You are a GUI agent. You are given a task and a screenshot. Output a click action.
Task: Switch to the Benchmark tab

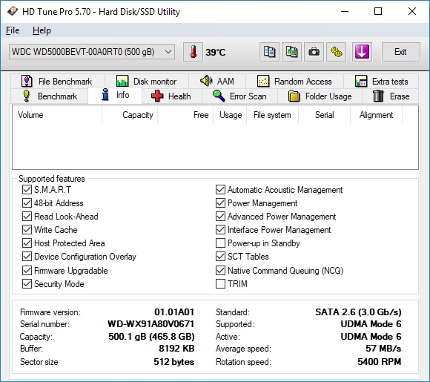click(50, 96)
